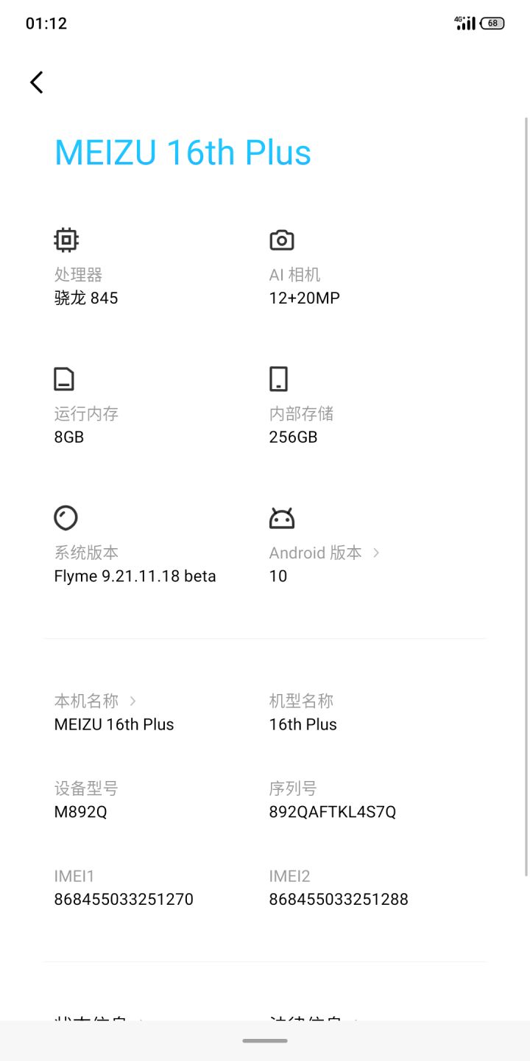Click the processor chip icon
This screenshot has height=1061, width=530.
point(66,239)
